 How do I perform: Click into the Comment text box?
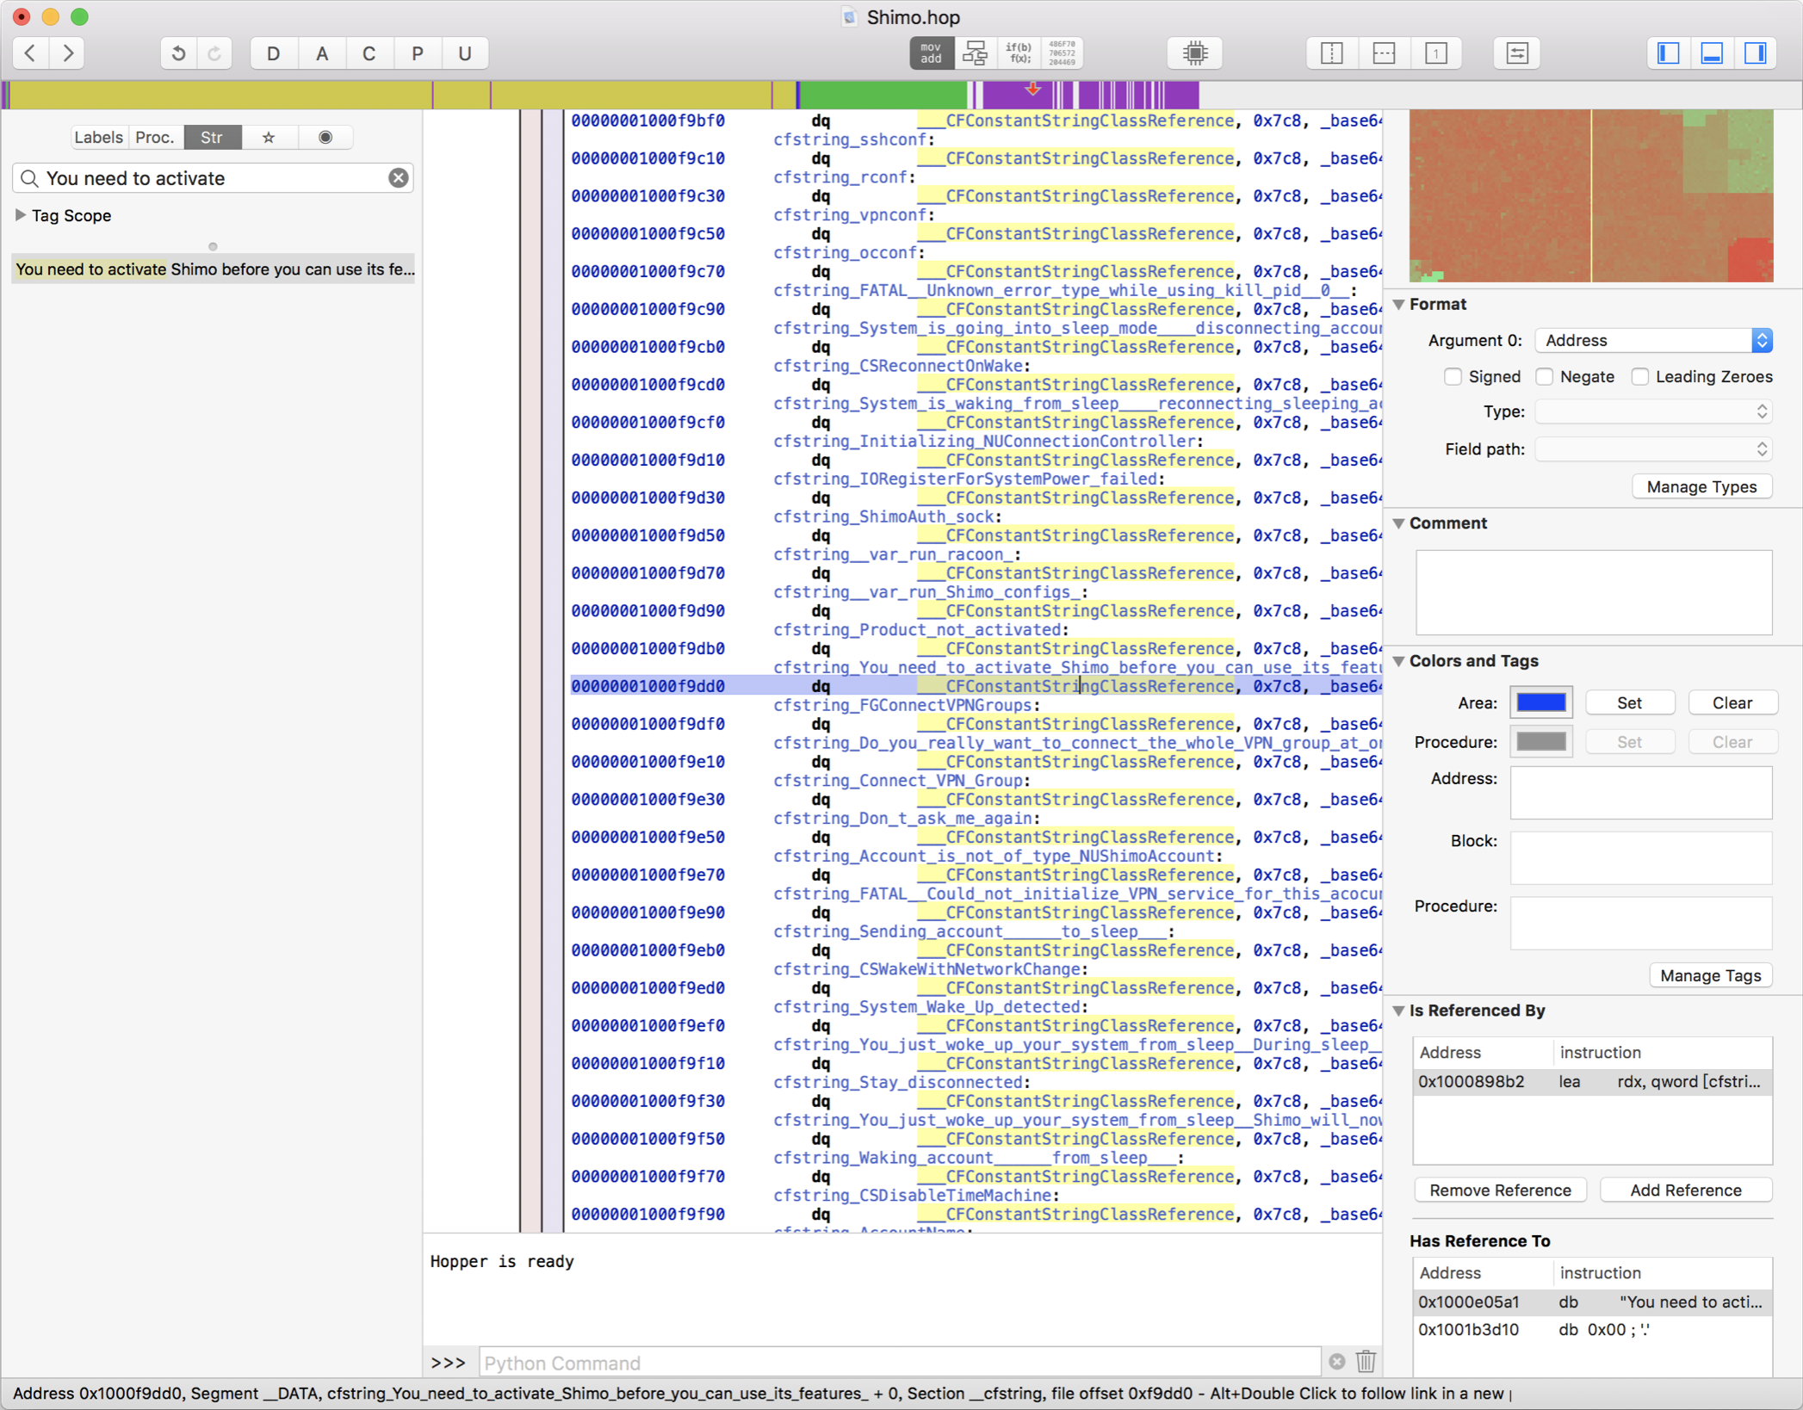pyautogui.click(x=1594, y=592)
